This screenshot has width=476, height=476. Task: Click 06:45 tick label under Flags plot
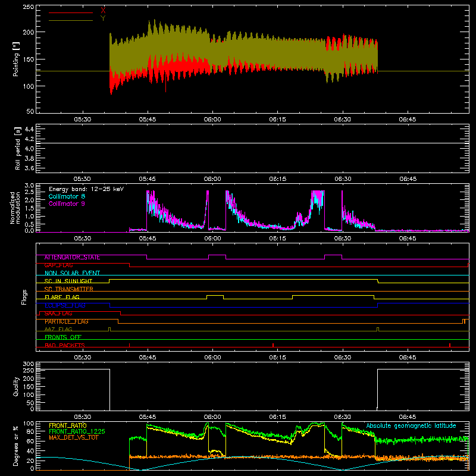pyautogui.click(x=408, y=358)
